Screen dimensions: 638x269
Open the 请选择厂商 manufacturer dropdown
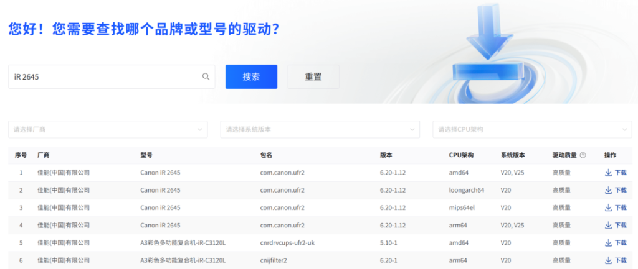[108, 129]
